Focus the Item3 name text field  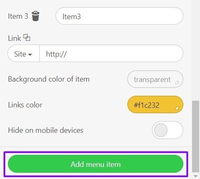pos(119,16)
